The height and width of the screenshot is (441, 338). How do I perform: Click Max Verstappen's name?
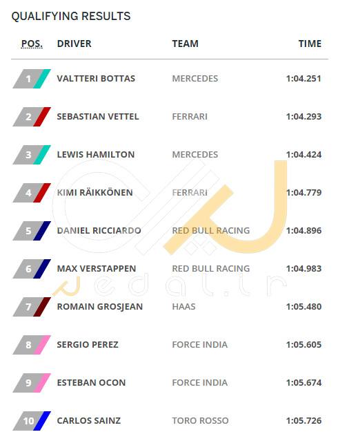coord(97,269)
